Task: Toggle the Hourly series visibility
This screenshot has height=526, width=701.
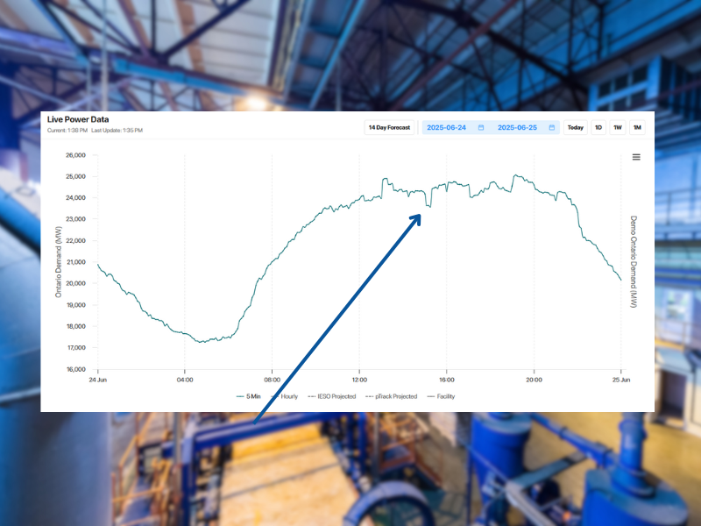Action: tap(289, 396)
